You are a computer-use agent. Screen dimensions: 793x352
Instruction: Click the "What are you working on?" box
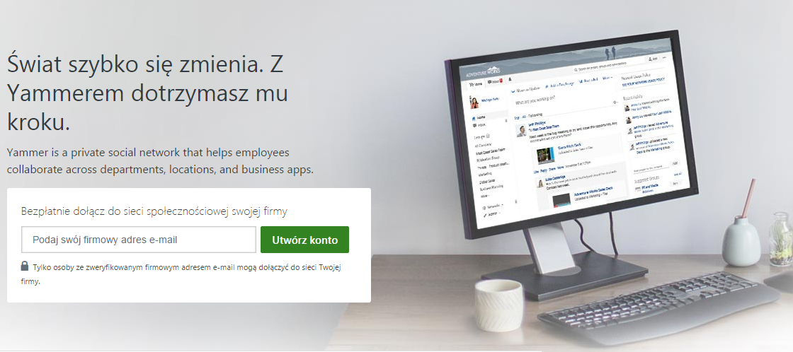[x=566, y=100]
